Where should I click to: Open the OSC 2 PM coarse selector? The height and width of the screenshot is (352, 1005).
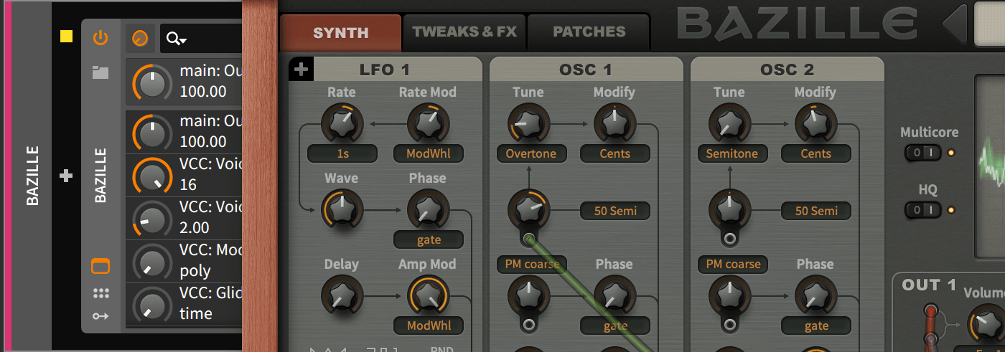coord(732,264)
